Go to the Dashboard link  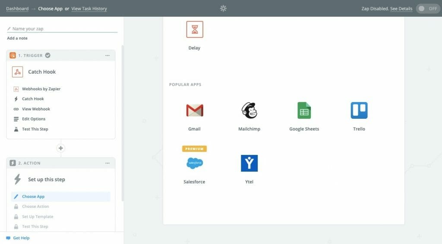tap(17, 9)
